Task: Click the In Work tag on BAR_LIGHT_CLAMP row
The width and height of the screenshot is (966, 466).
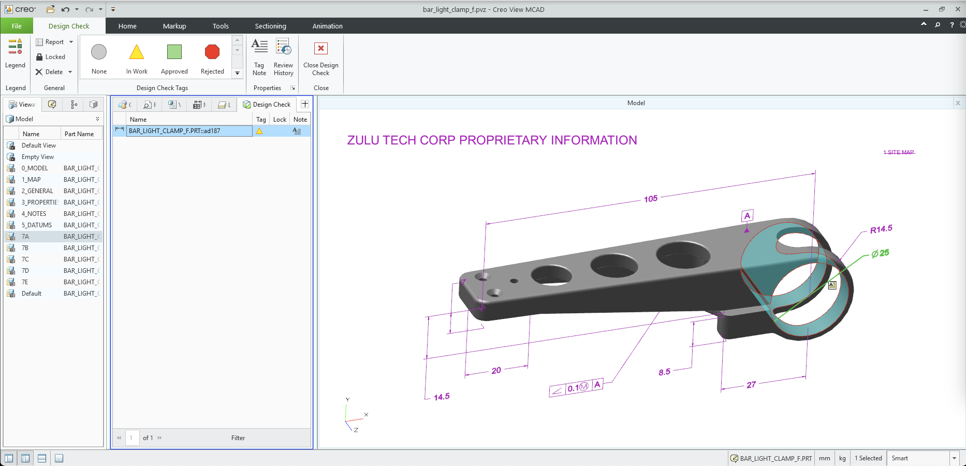Action: pos(259,131)
